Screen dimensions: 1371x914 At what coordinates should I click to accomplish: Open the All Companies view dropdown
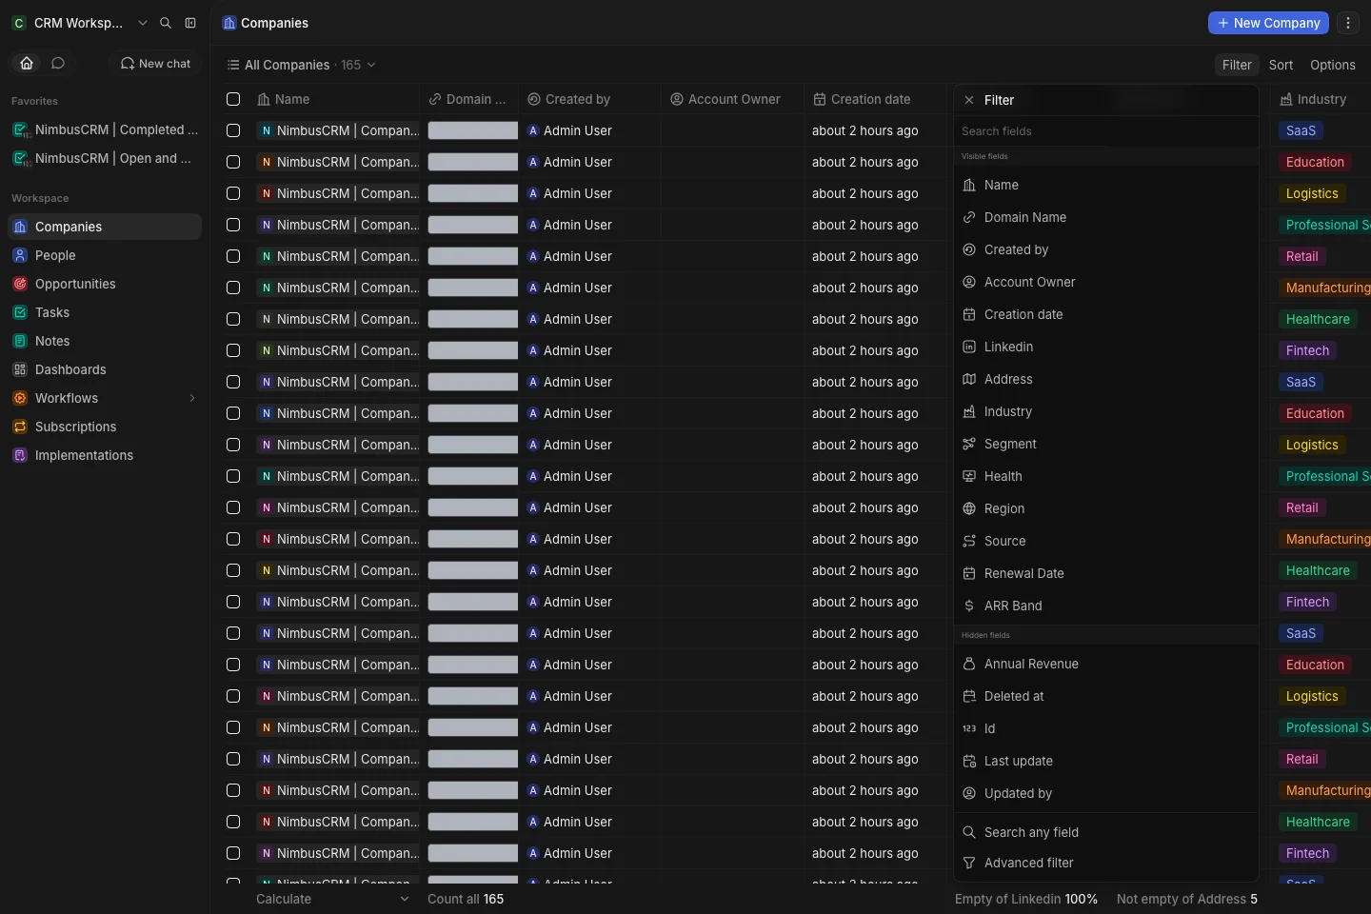pos(302,65)
